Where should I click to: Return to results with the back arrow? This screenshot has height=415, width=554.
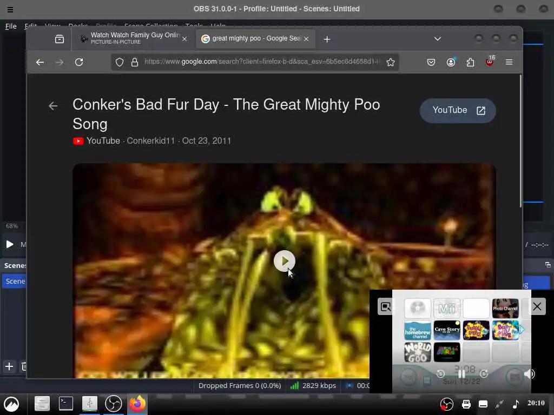click(53, 105)
